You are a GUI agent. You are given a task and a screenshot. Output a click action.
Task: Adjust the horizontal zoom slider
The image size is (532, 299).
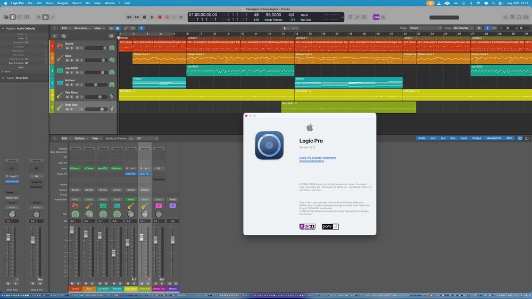coord(523,28)
